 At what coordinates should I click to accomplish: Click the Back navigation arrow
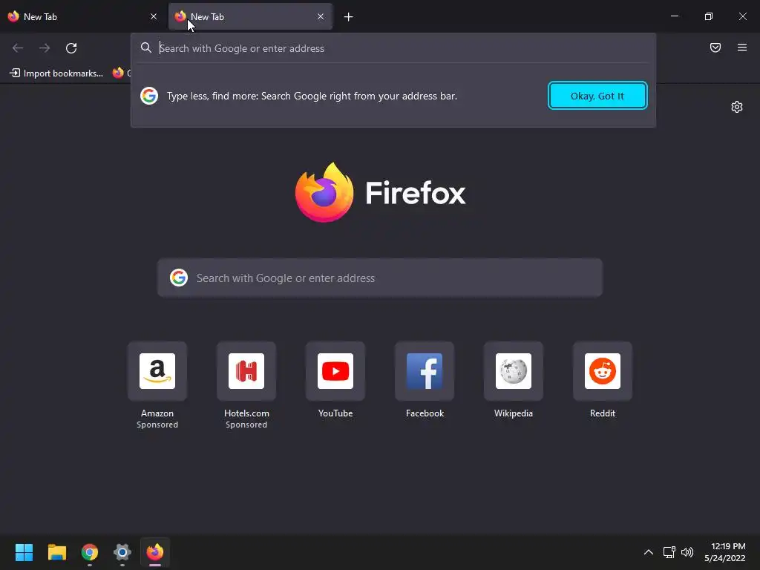[x=18, y=48]
